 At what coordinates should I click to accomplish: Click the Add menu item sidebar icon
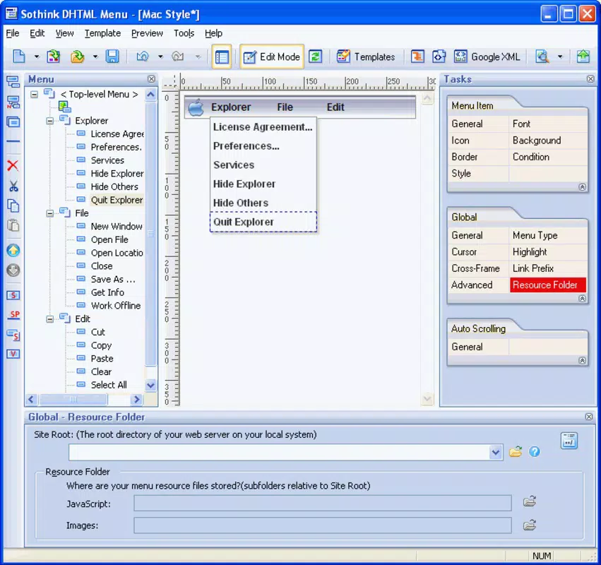[13, 82]
